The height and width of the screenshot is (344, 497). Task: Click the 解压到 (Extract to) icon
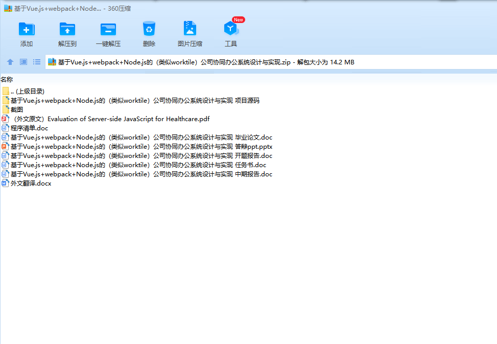coord(67,29)
